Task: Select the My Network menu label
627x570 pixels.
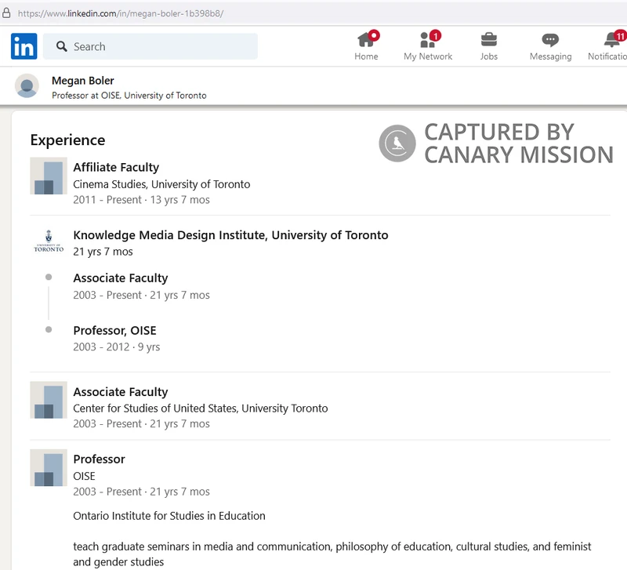Action: (428, 56)
